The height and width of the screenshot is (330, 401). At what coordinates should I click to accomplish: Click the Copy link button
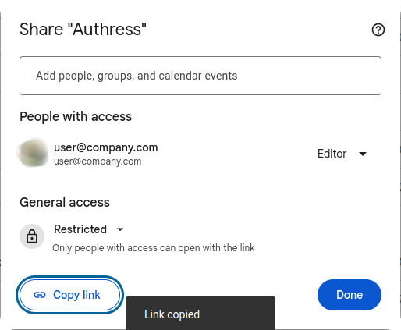tap(69, 295)
